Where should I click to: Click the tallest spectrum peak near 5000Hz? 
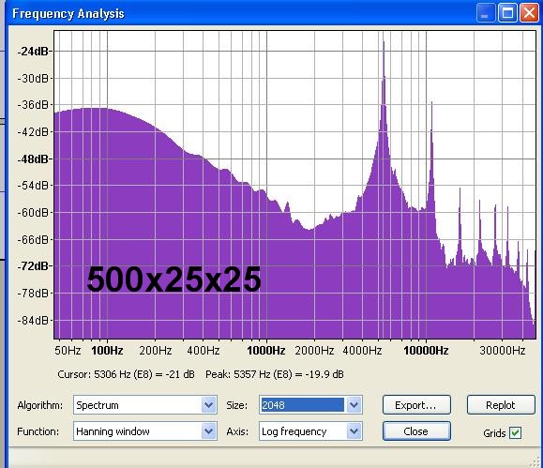click(x=384, y=43)
